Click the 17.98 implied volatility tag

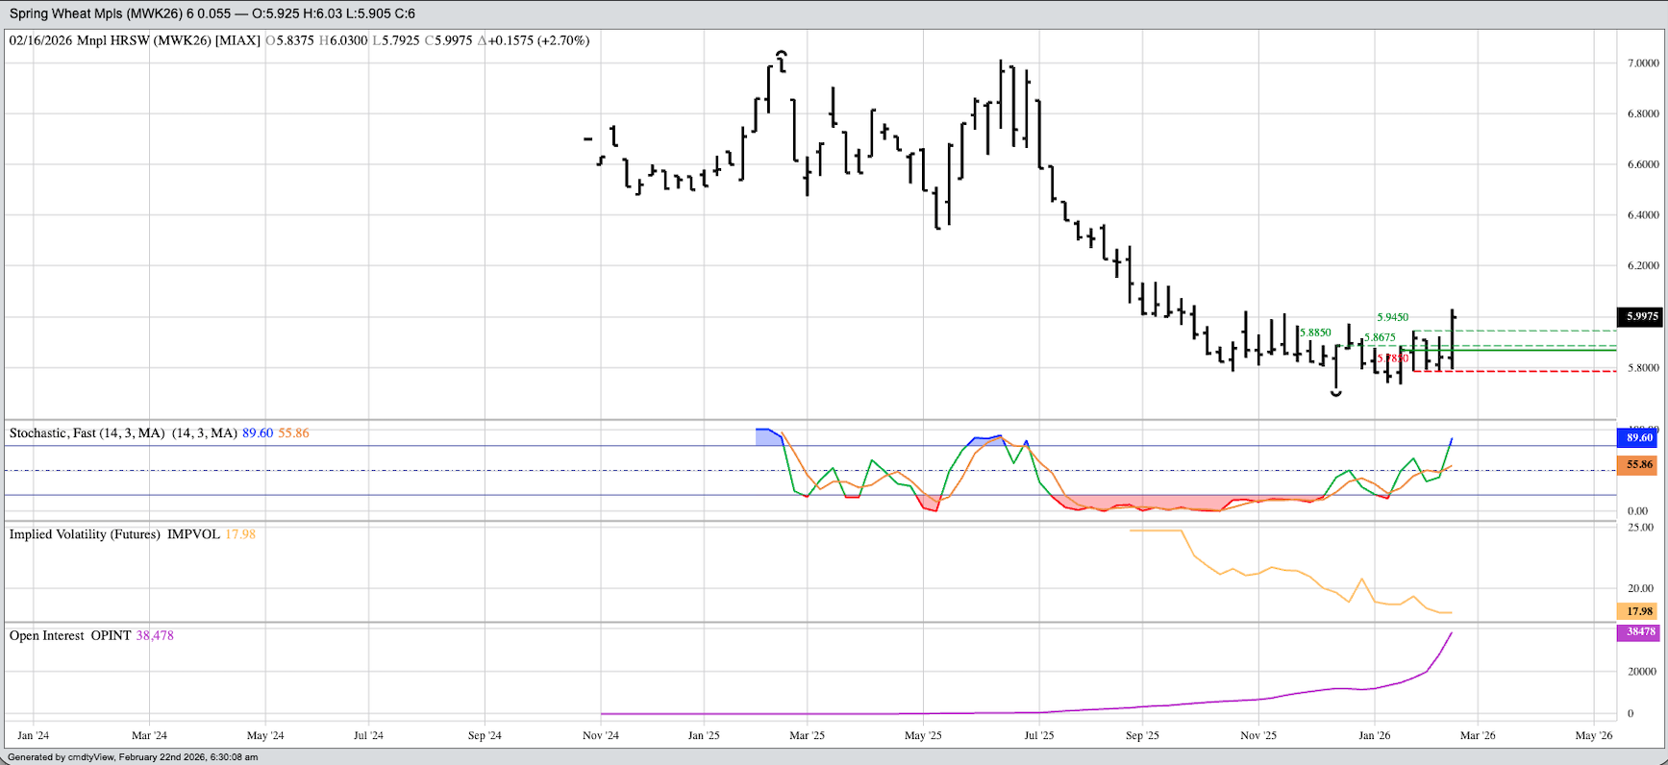tap(1639, 611)
